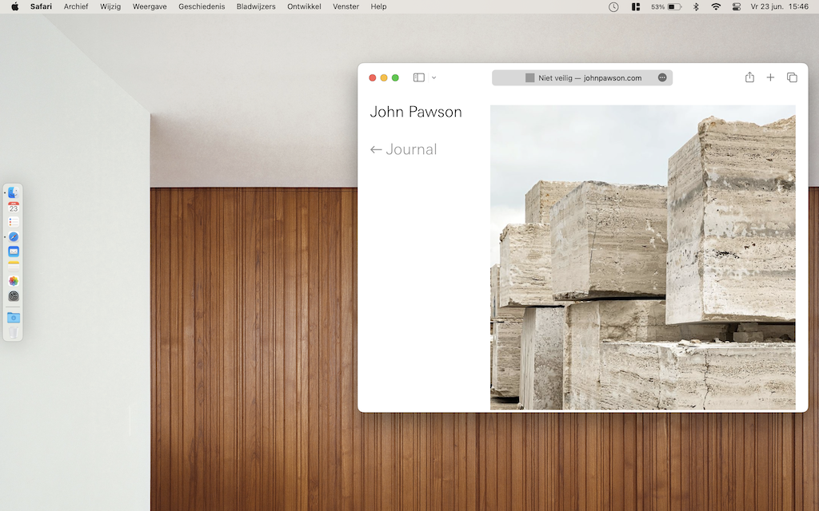This screenshot has height=511, width=819.
Task: Click the site favicon in address bar
Action: tap(529, 77)
